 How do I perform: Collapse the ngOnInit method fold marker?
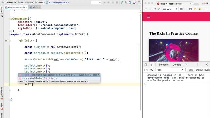click(10, 41)
